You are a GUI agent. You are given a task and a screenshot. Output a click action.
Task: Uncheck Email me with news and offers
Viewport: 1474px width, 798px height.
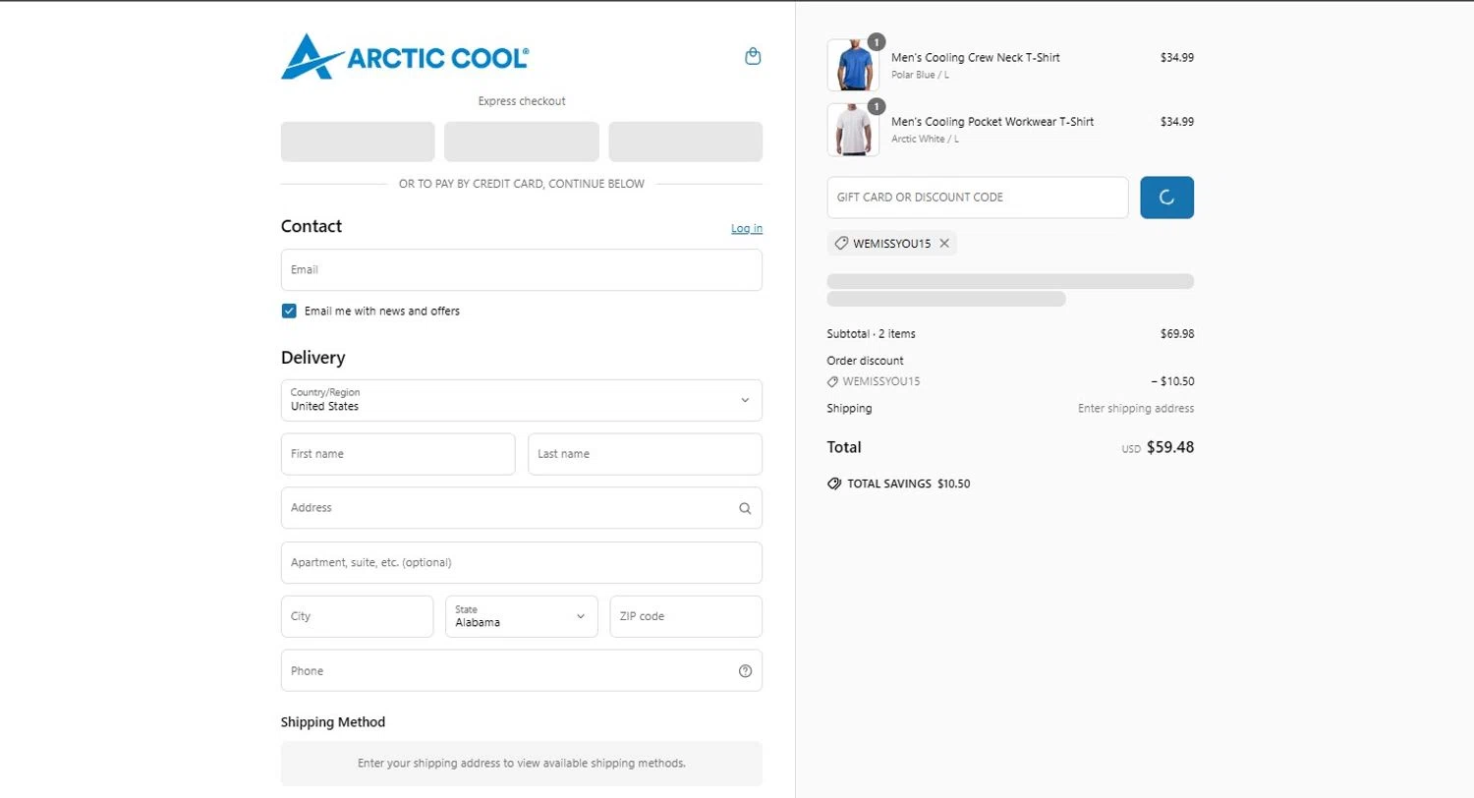289,311
